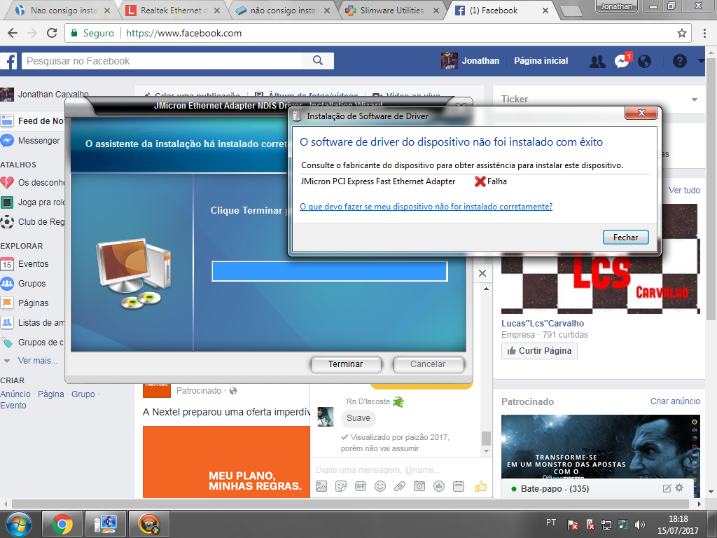The height and width of the screenshot is (538, 717).
Task: Open the sticker picker in chat
Action: (341, 486)
